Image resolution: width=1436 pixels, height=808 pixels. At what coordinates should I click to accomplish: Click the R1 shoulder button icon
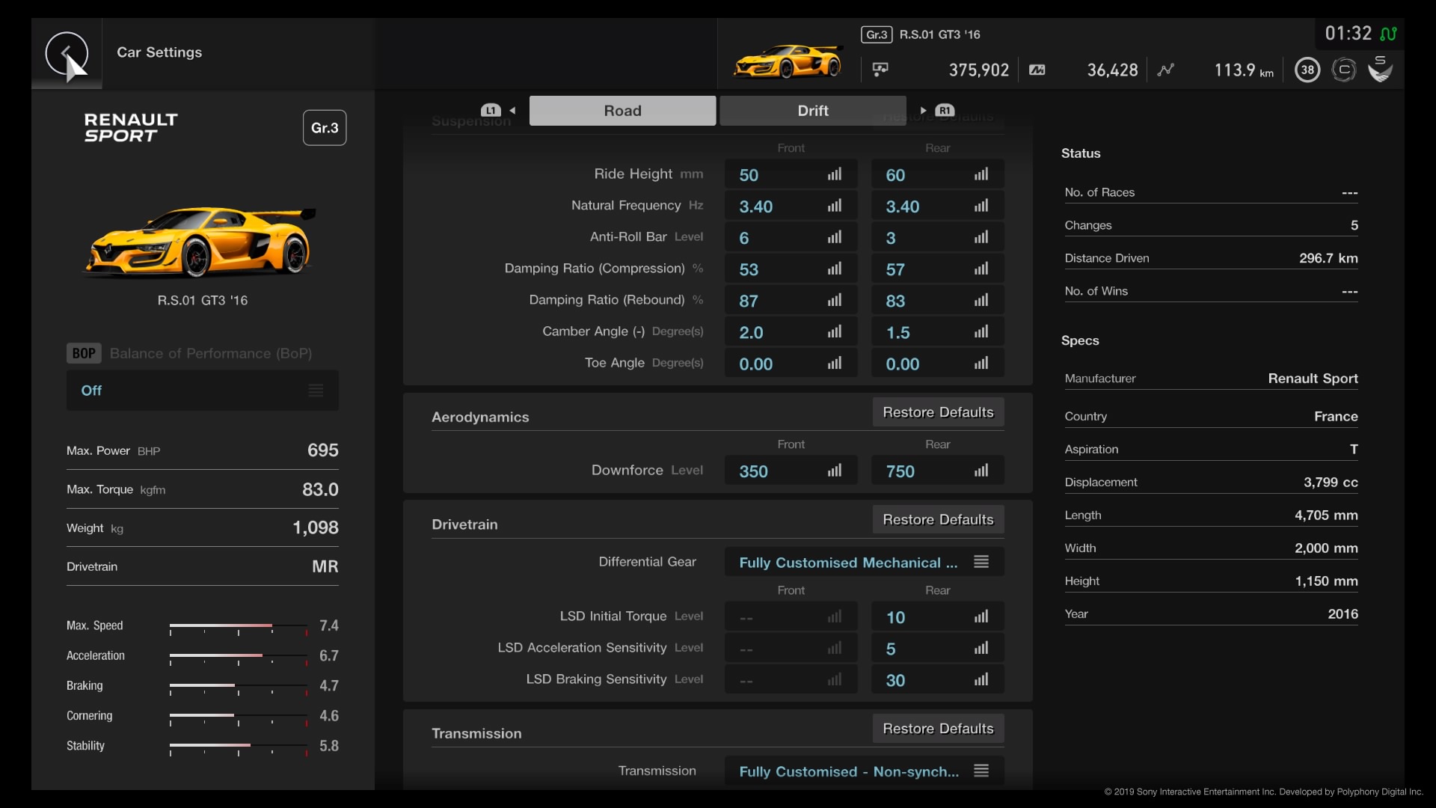coord(945,110)
